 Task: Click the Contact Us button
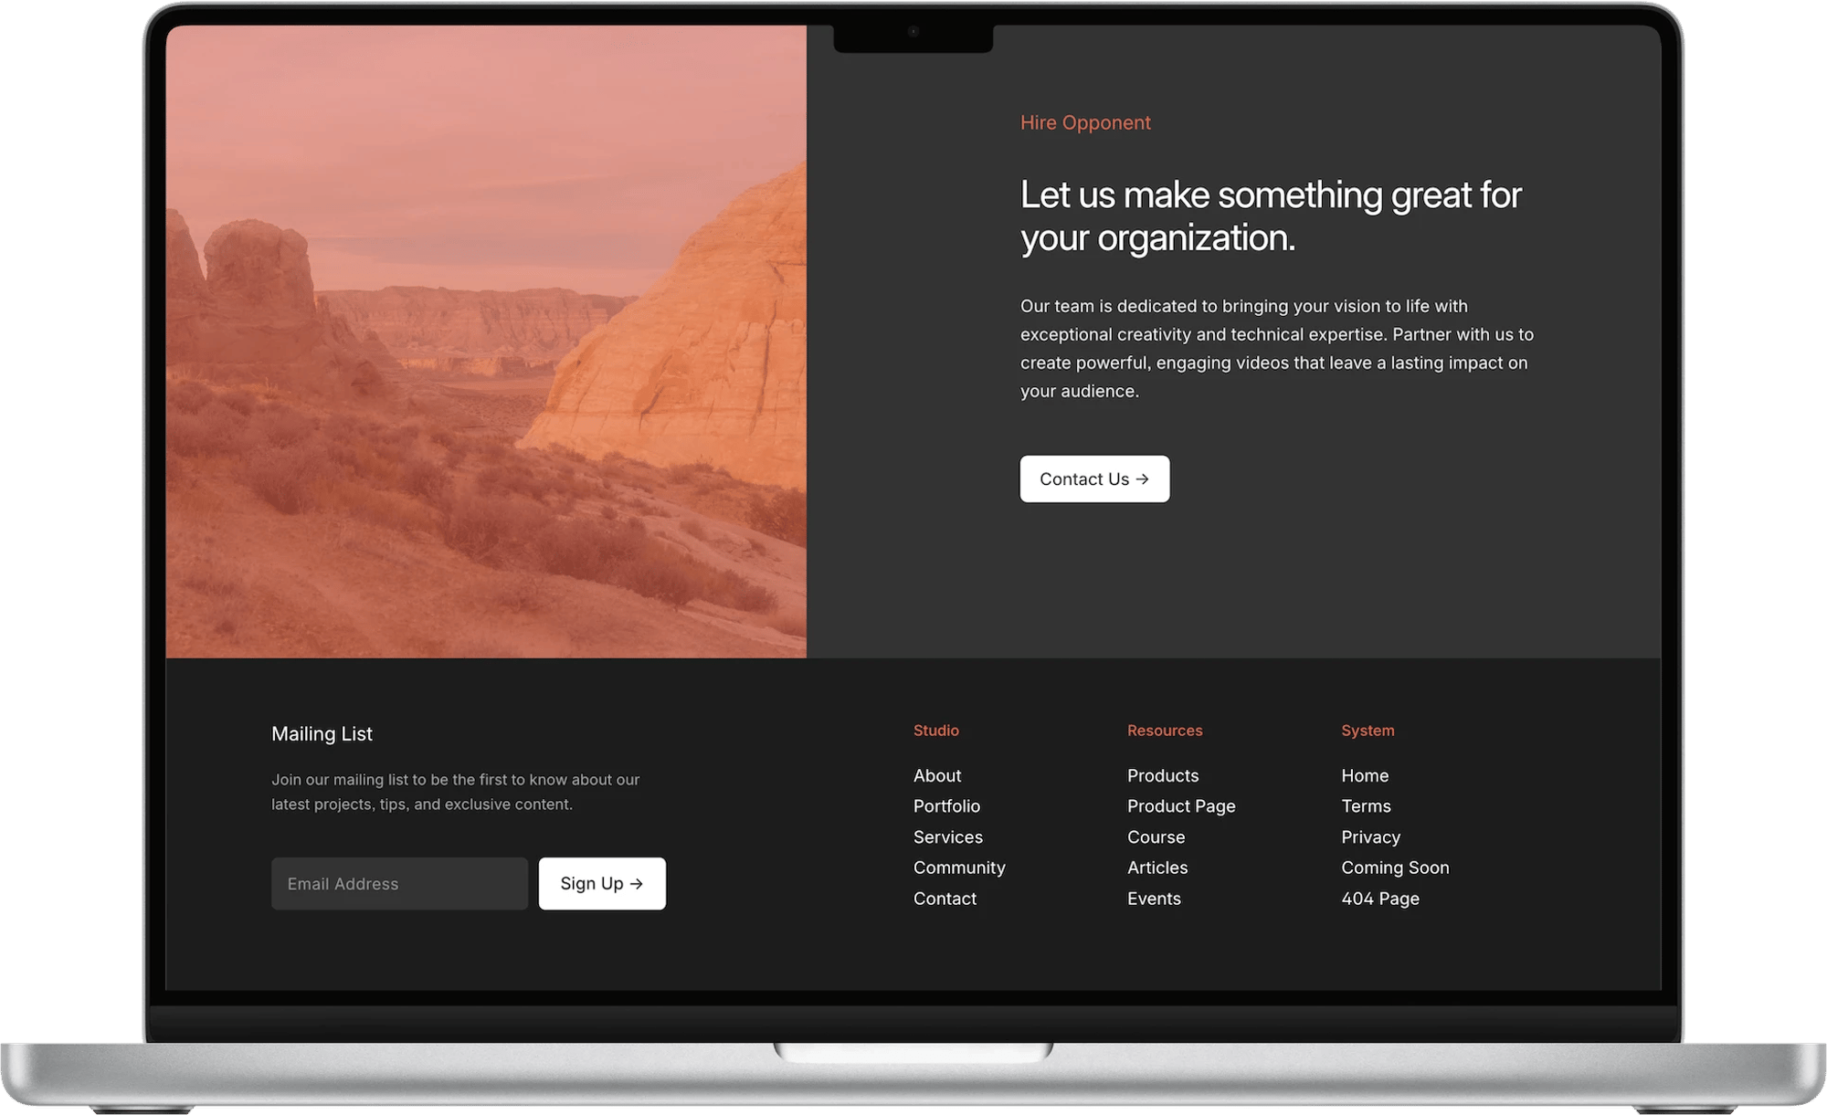click(1094, 479)
